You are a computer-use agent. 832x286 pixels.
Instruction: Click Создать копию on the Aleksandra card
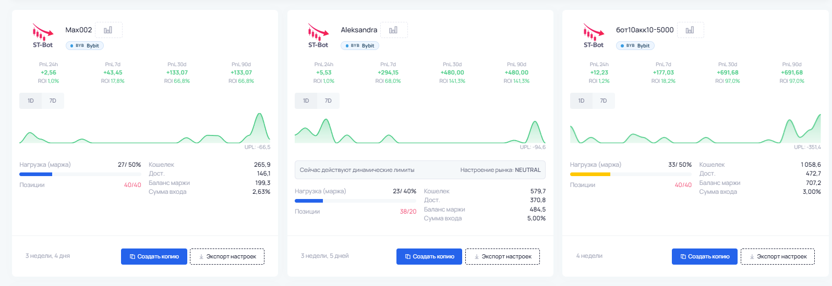429,256
